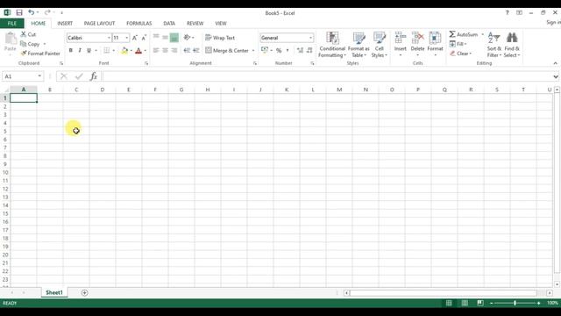This screenshot has width=561, height=316.
Task: Cut the selected cell contents
Action: click(x=28, y=34)
